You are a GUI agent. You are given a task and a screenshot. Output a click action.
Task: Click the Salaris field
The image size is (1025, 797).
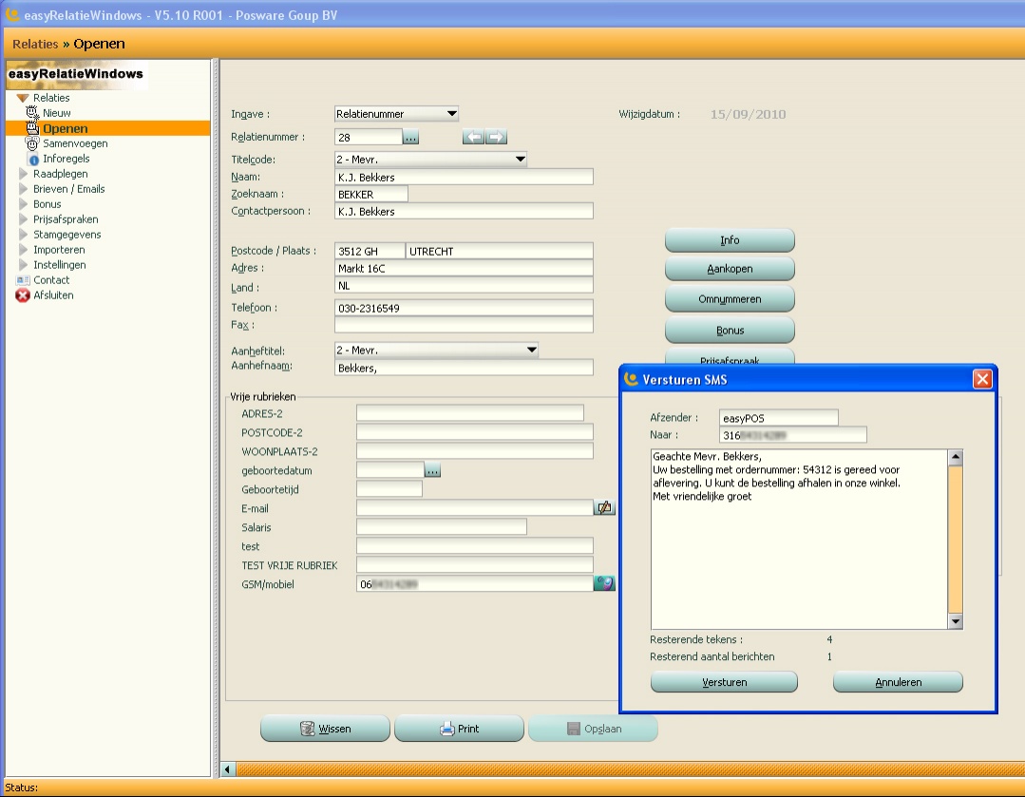coord(441,527)
